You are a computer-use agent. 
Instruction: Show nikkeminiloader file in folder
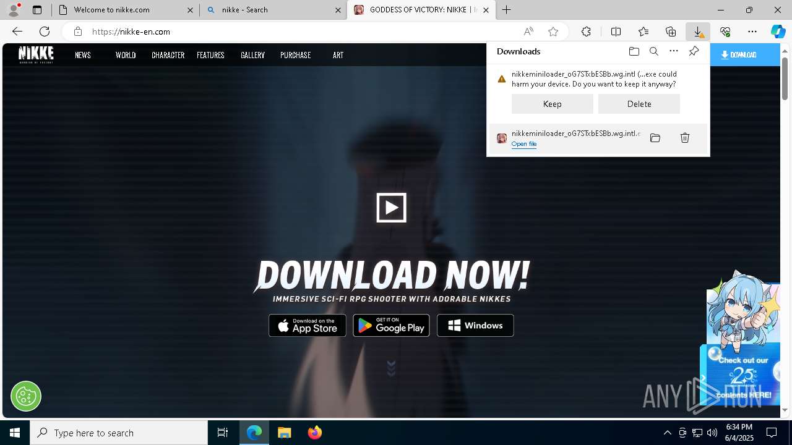point(655,138)
